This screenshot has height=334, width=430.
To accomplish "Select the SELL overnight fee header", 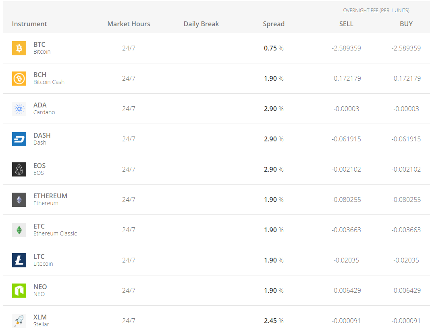I will click(346, 24).
